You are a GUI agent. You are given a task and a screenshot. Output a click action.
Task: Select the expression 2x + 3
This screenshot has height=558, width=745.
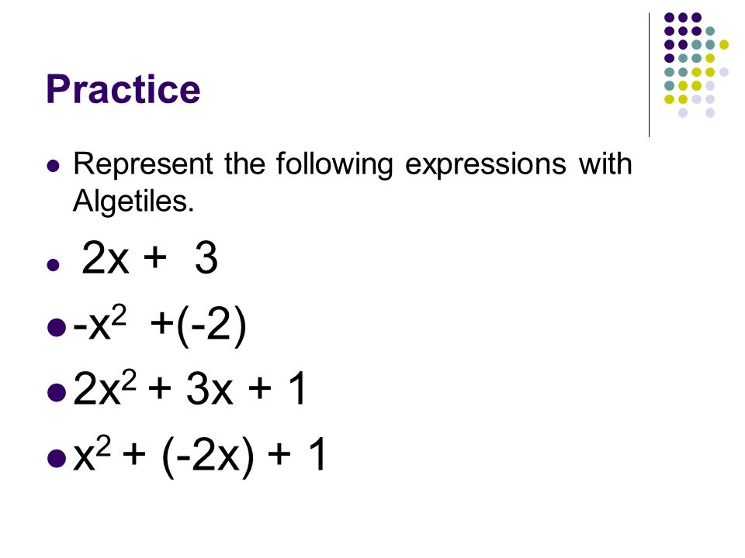tap(150, 257)
